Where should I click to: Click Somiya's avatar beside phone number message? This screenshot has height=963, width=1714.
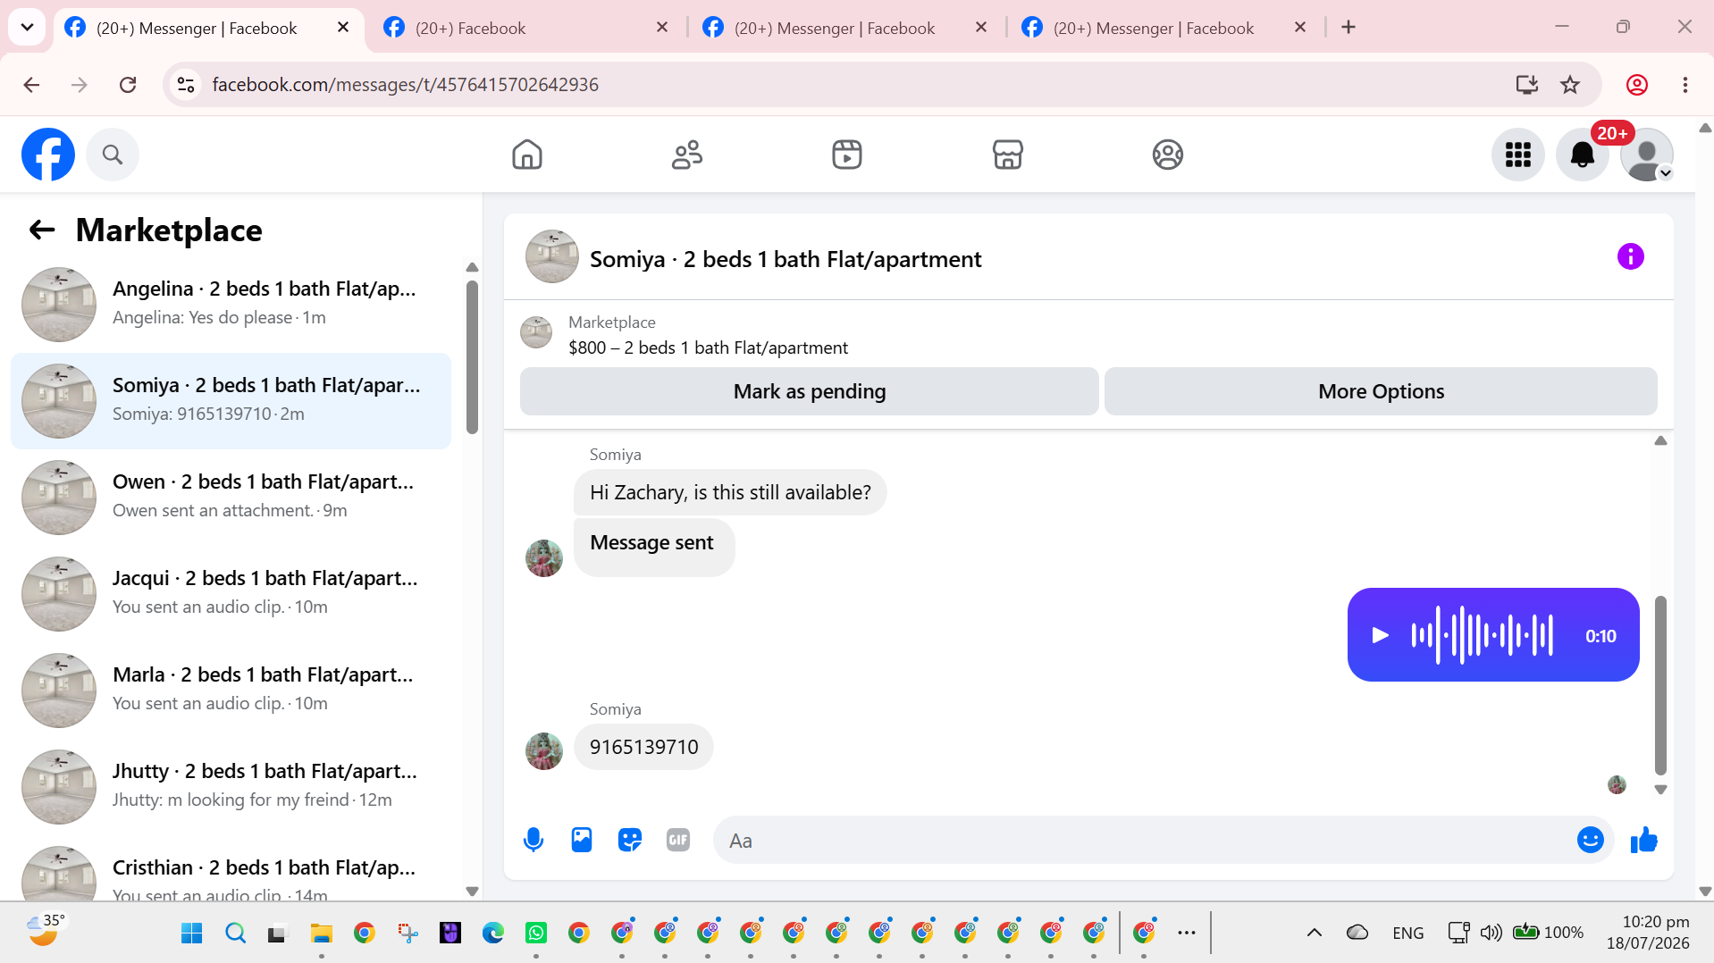click(x=544, y=751)
